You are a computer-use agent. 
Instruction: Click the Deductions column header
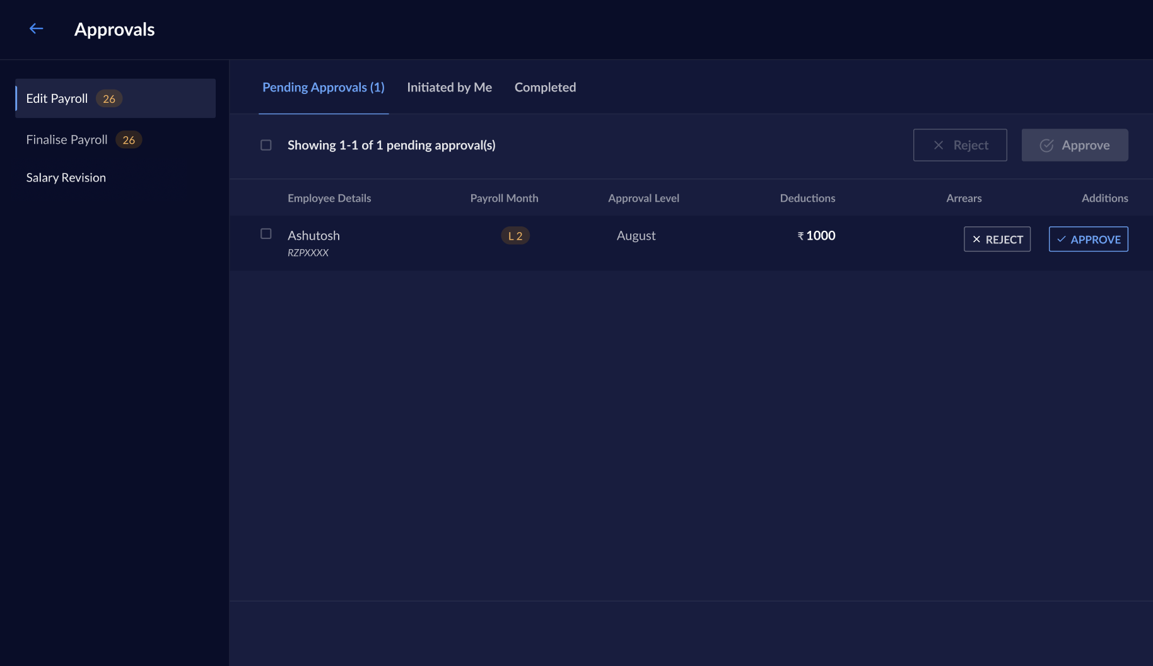click(807, 198)
